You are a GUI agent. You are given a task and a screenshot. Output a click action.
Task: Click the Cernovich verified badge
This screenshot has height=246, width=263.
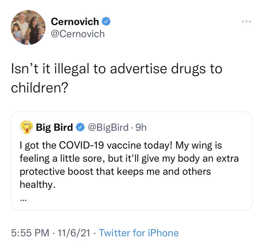pyautogui.click(x=106, y=22)
